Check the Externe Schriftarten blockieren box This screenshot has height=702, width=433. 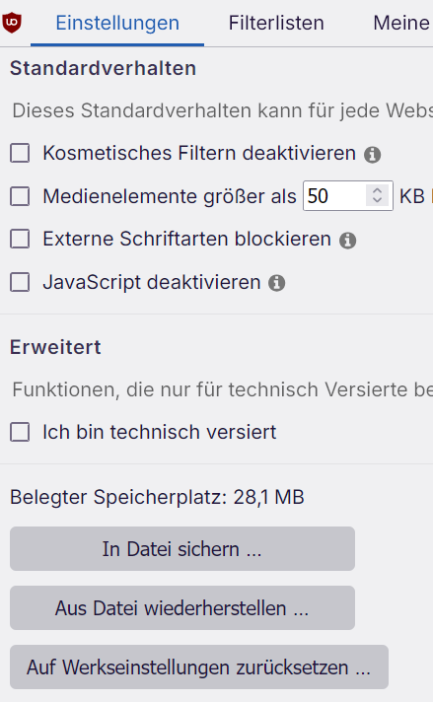pos(20,239)
